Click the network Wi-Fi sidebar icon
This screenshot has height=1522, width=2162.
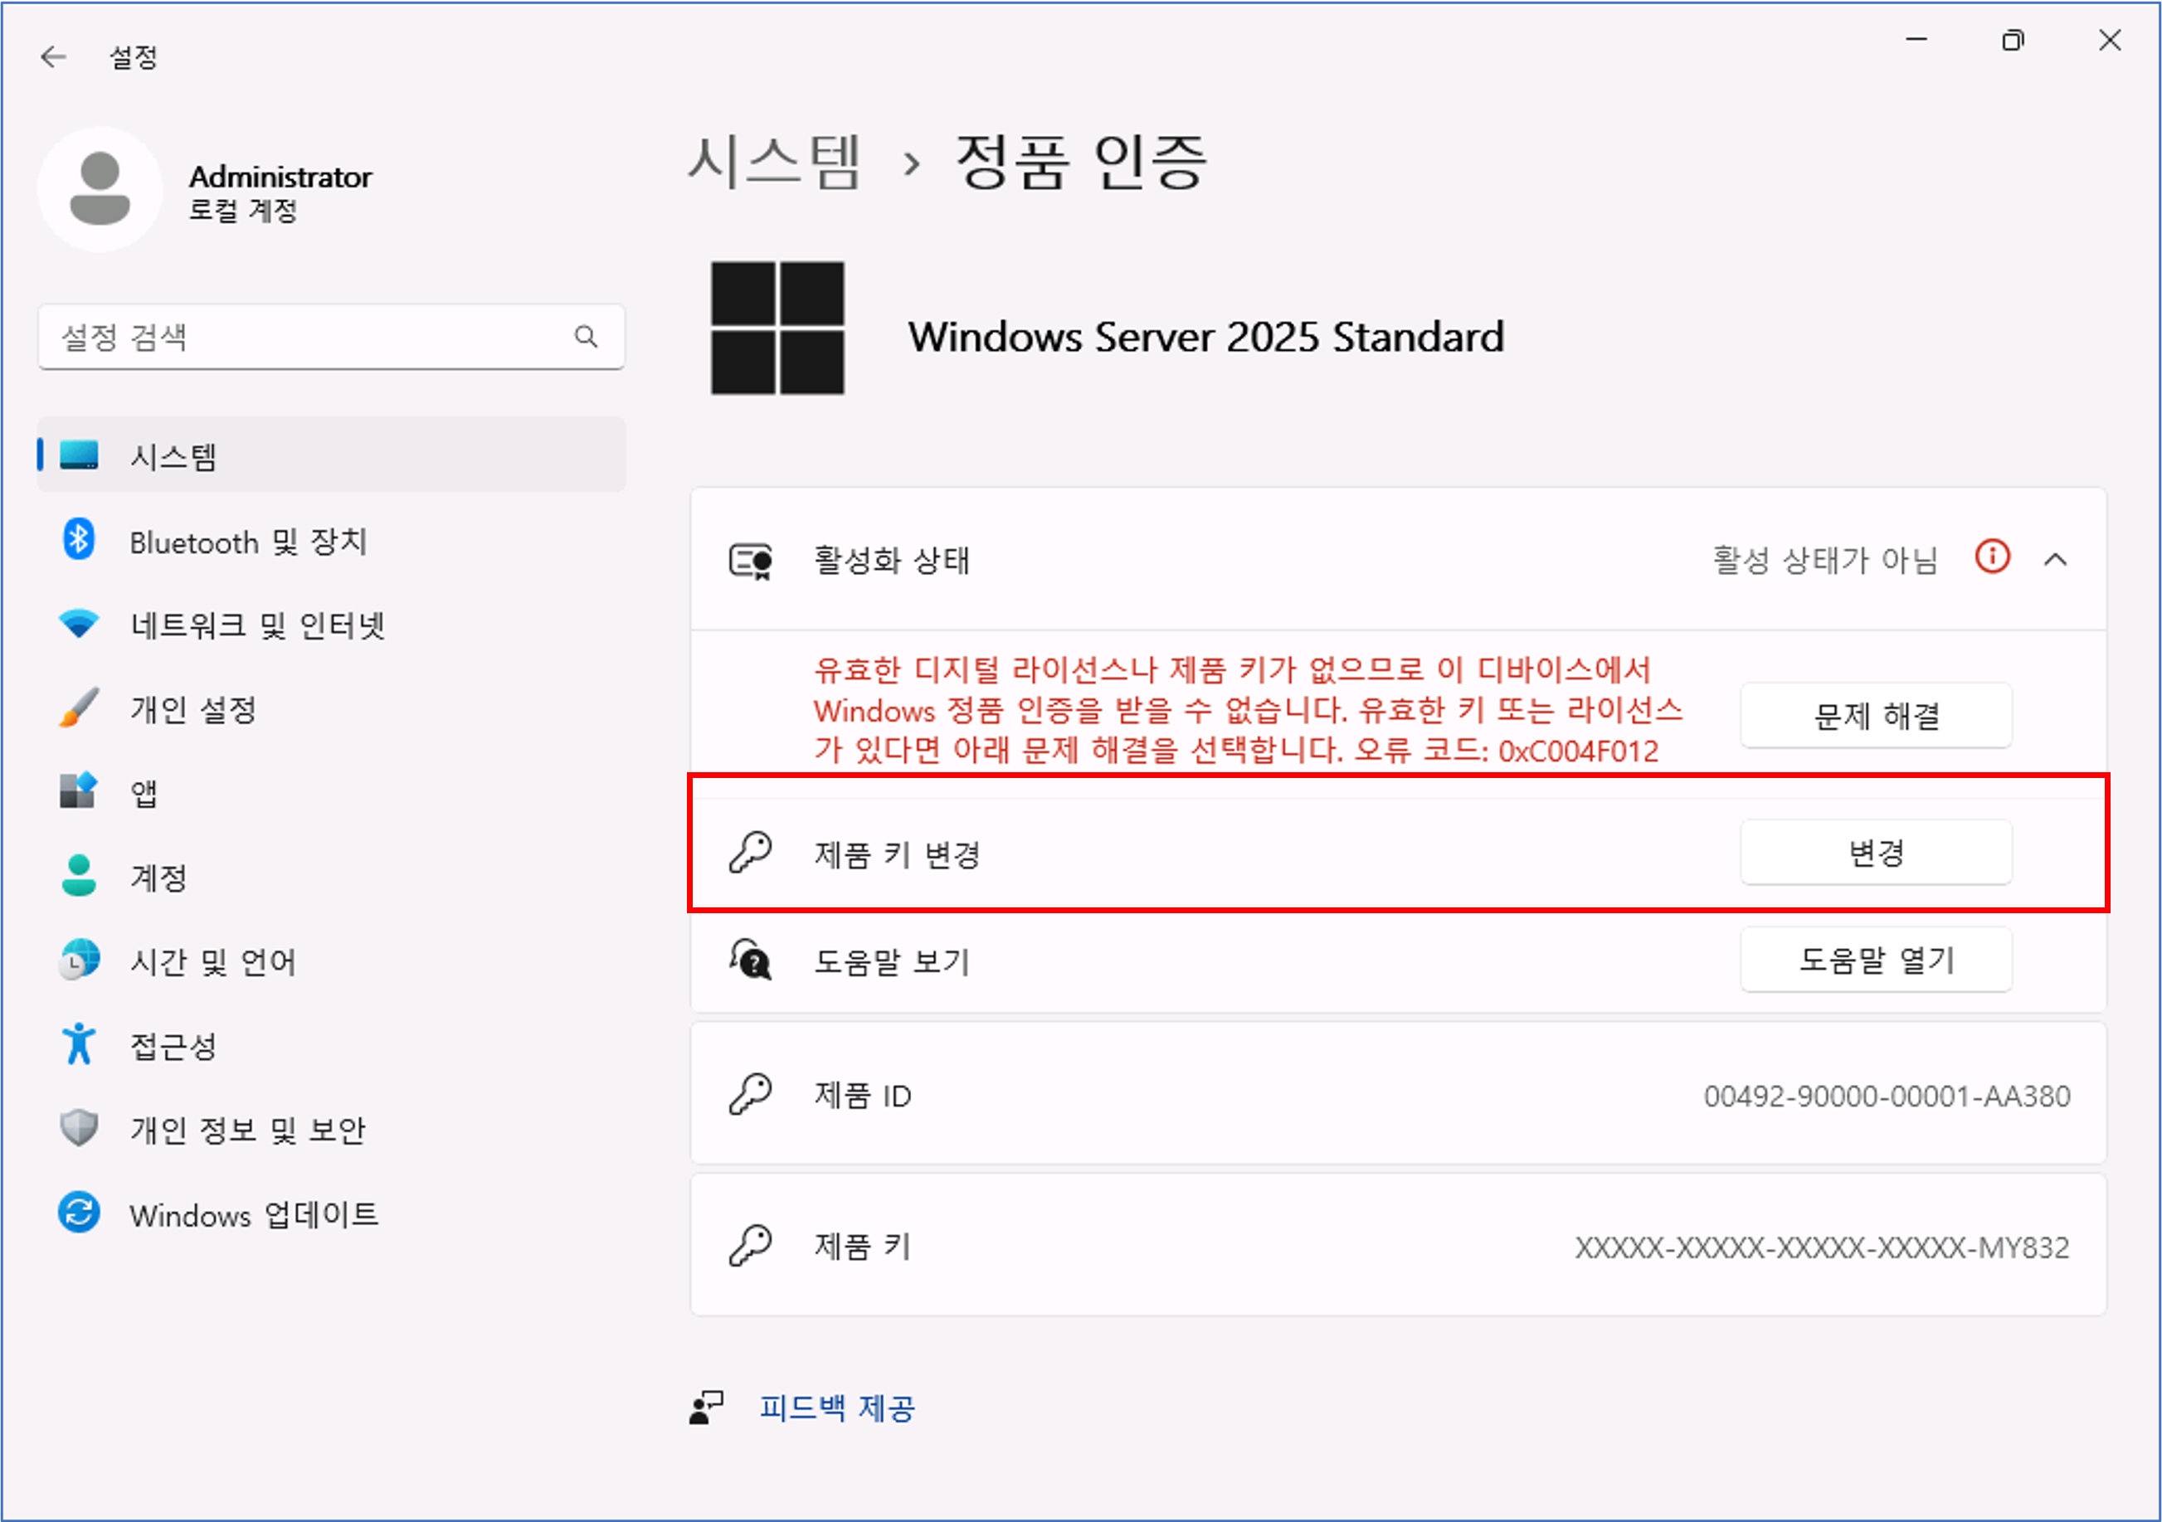79,624
